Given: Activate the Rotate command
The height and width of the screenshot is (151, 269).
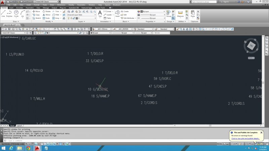Looking at the screenshot, I should (46, 11).
